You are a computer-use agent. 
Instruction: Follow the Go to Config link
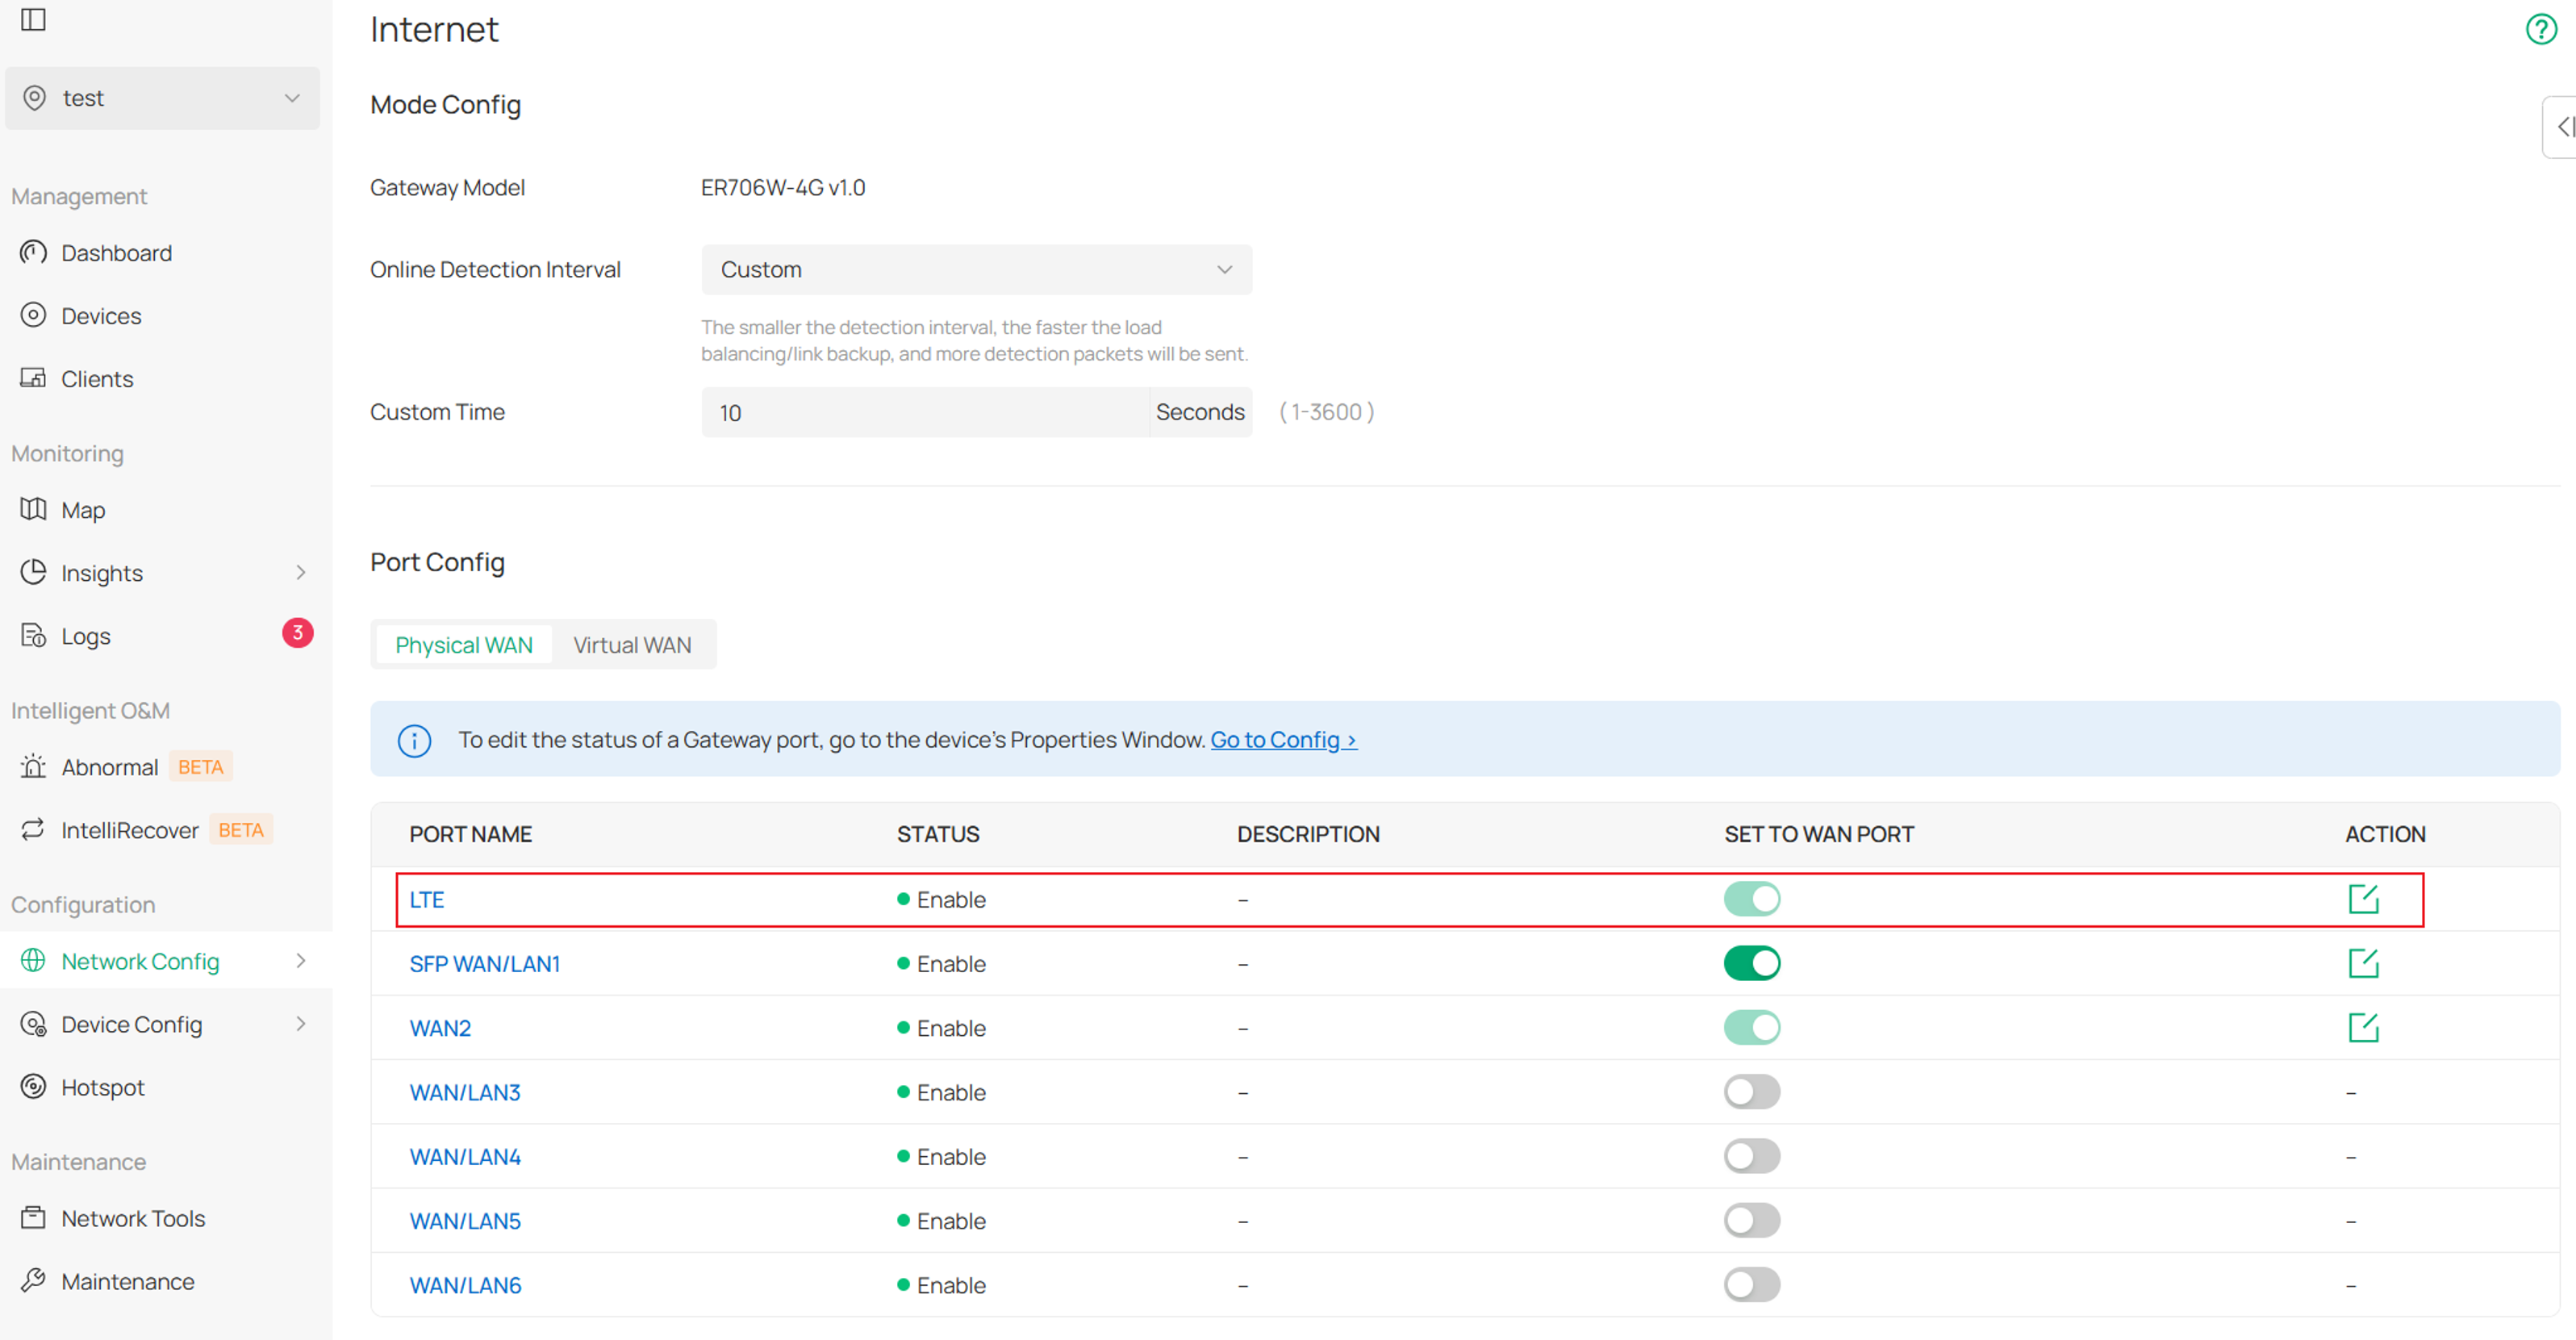pos(1283,740)
